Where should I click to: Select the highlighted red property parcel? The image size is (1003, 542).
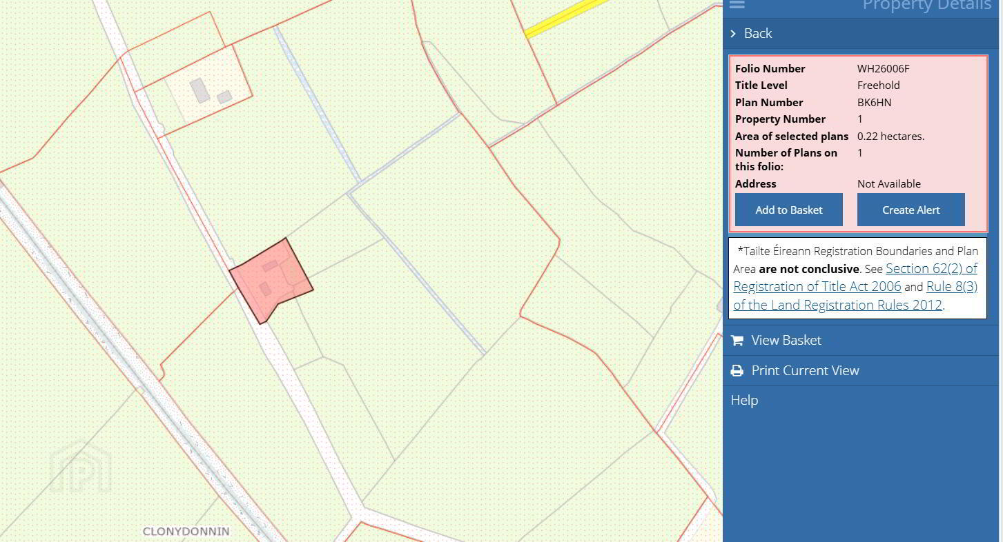pos(273,281)
